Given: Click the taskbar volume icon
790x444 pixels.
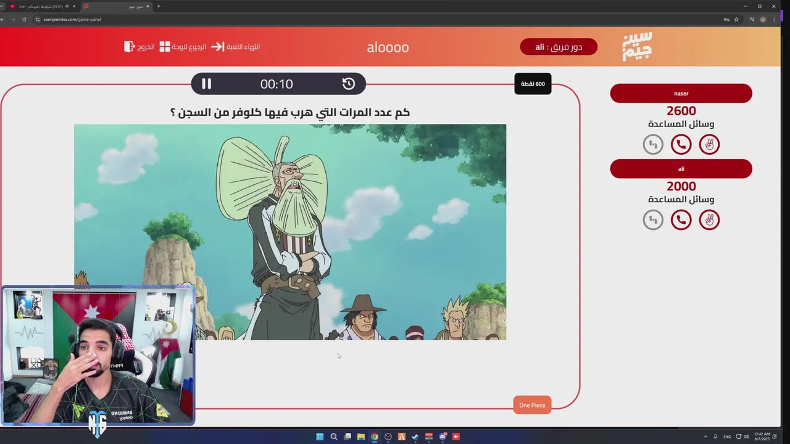Looking at the screenshot, I should tap(746, 437).
